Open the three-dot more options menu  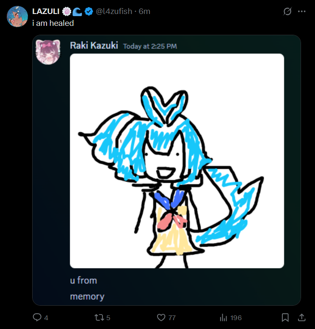point(301,11)
